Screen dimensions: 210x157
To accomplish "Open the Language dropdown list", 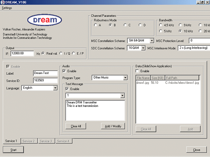I will point(55,88).
